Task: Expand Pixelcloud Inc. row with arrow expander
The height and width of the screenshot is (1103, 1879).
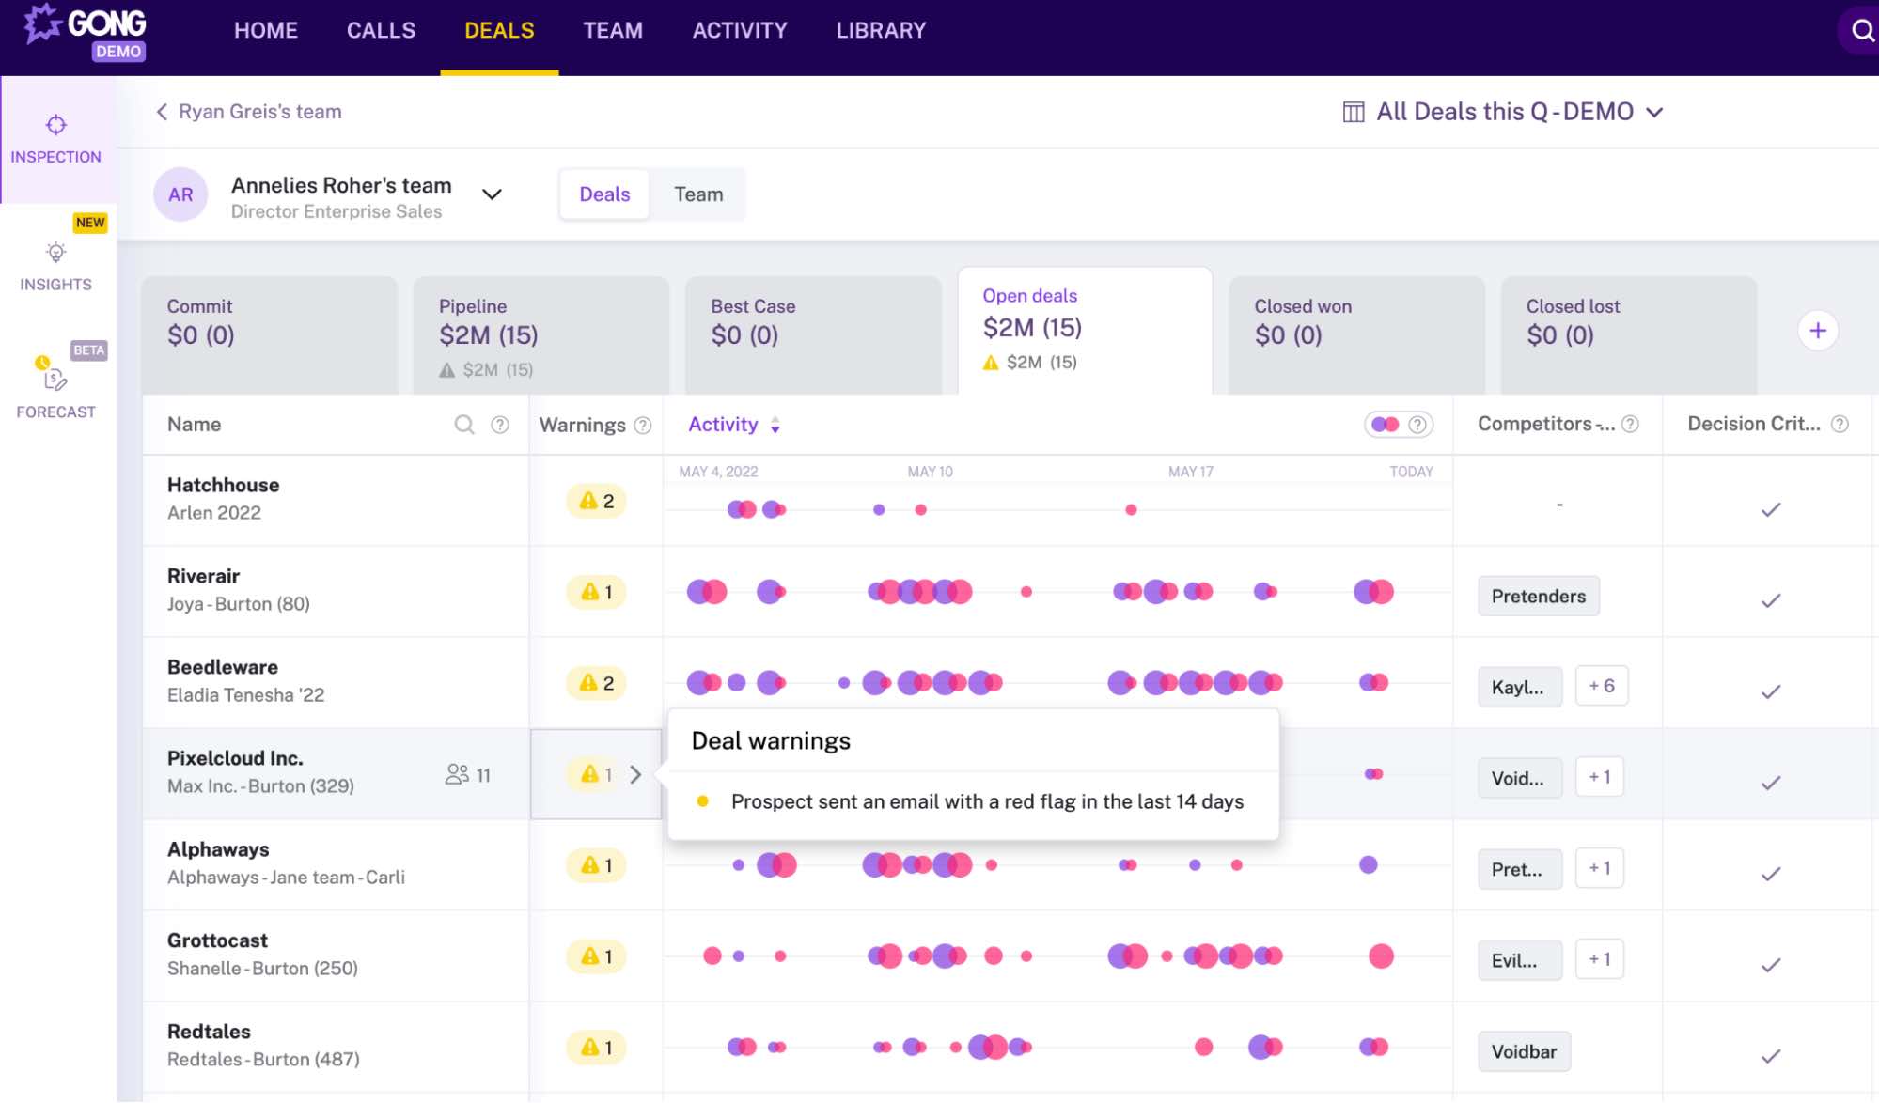Action: pos(634,773)
